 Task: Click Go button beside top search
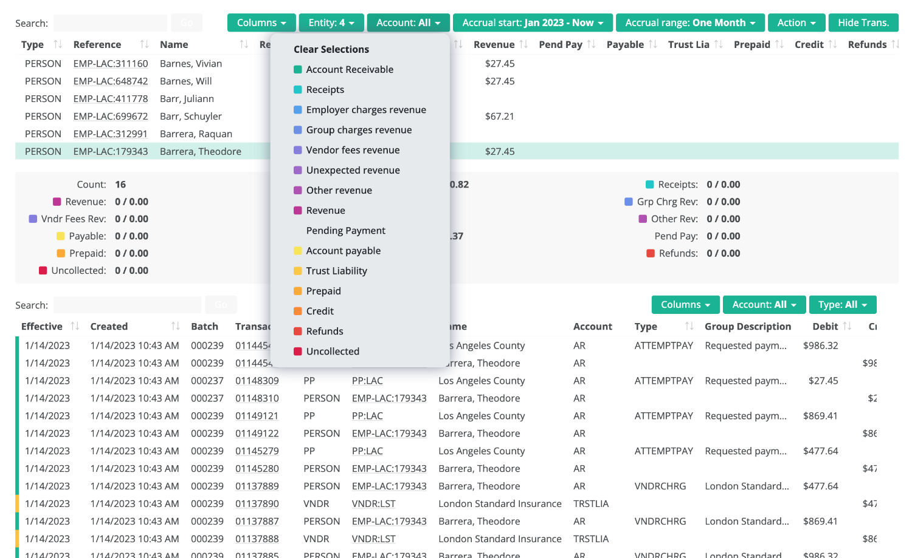tap(187, 23)
